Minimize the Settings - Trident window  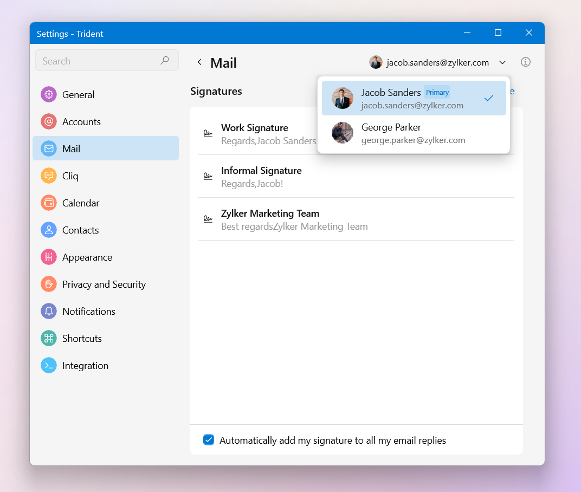(467, 33)
